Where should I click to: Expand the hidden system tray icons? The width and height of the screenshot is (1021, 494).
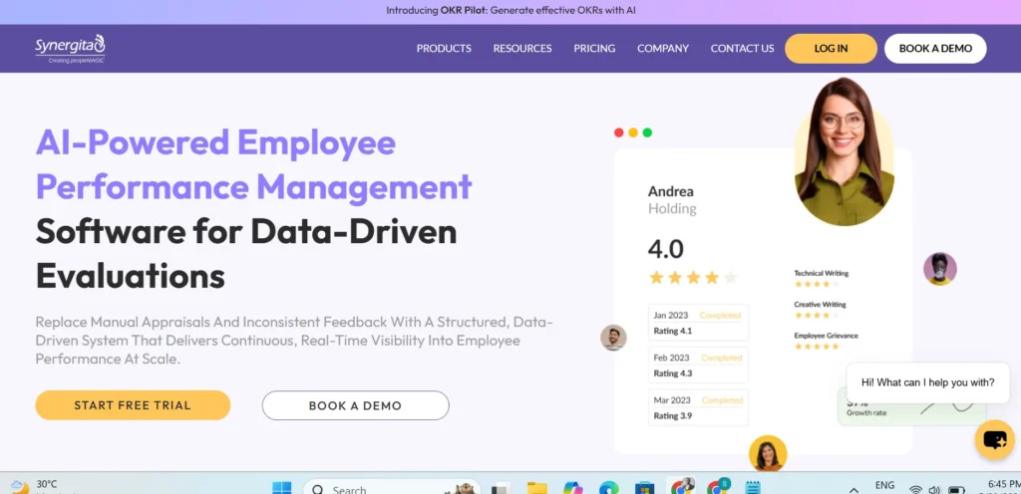854,489
